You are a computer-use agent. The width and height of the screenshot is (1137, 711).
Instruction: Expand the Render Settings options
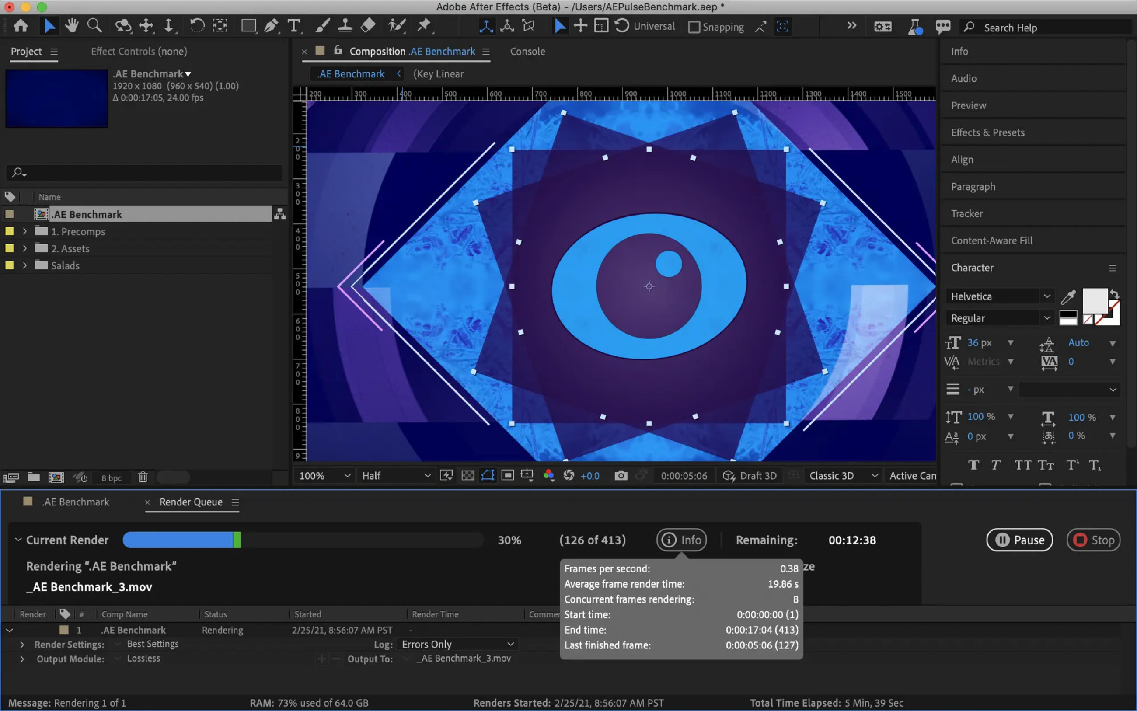tap(22, 644)
